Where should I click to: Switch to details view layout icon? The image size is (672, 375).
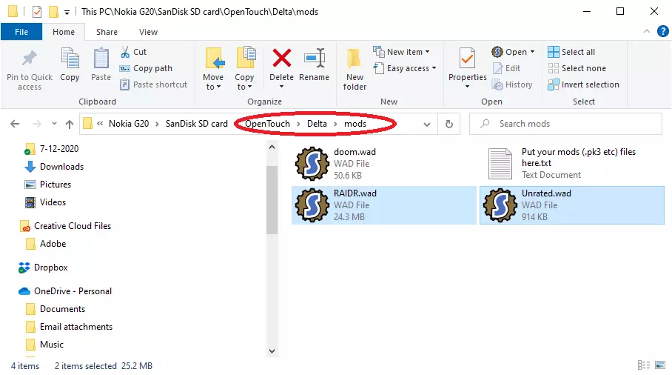coord(644,365)
